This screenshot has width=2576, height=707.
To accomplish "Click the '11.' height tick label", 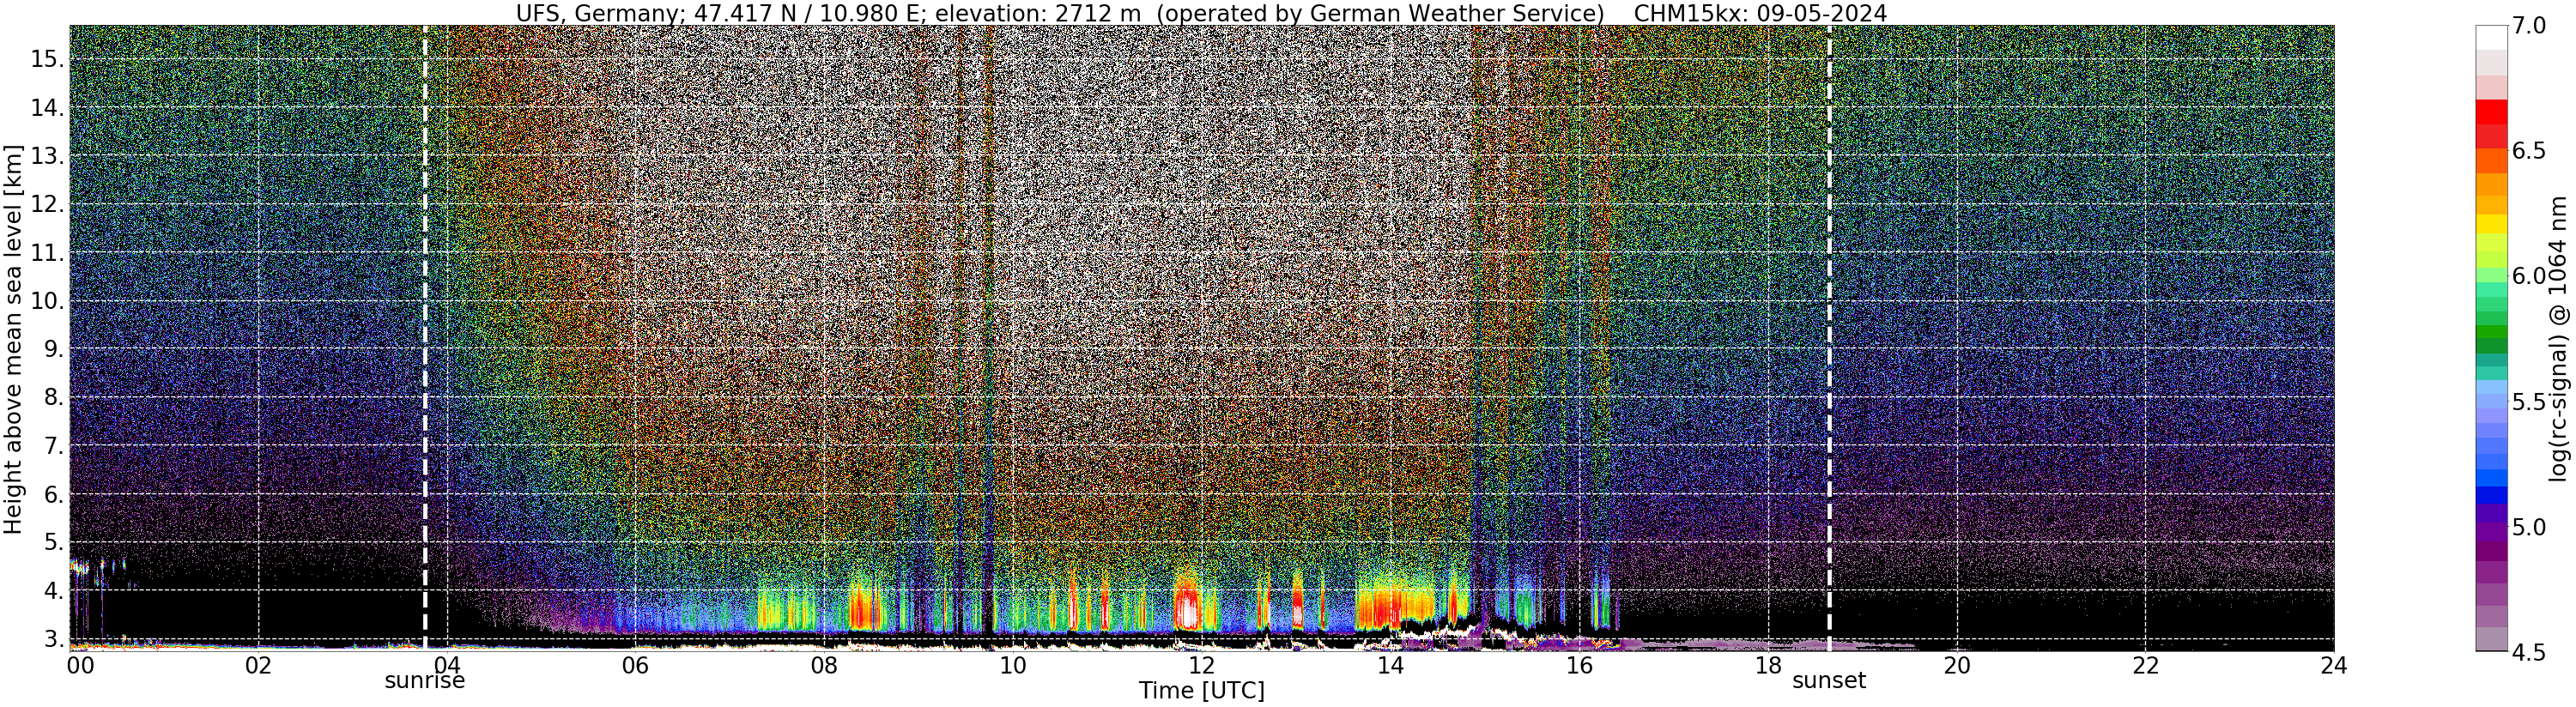I will click(47, 253).
